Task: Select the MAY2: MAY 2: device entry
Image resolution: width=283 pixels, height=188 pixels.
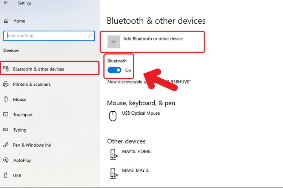Action: pos(135,170)
